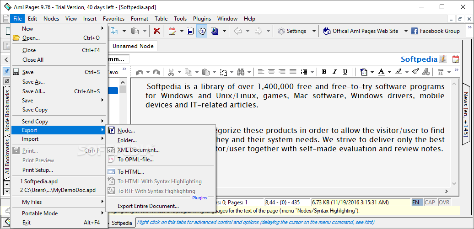Screen dimensions: 474x229
Task: Select To HTML... in the Export submenu
Action: [161, 172]
